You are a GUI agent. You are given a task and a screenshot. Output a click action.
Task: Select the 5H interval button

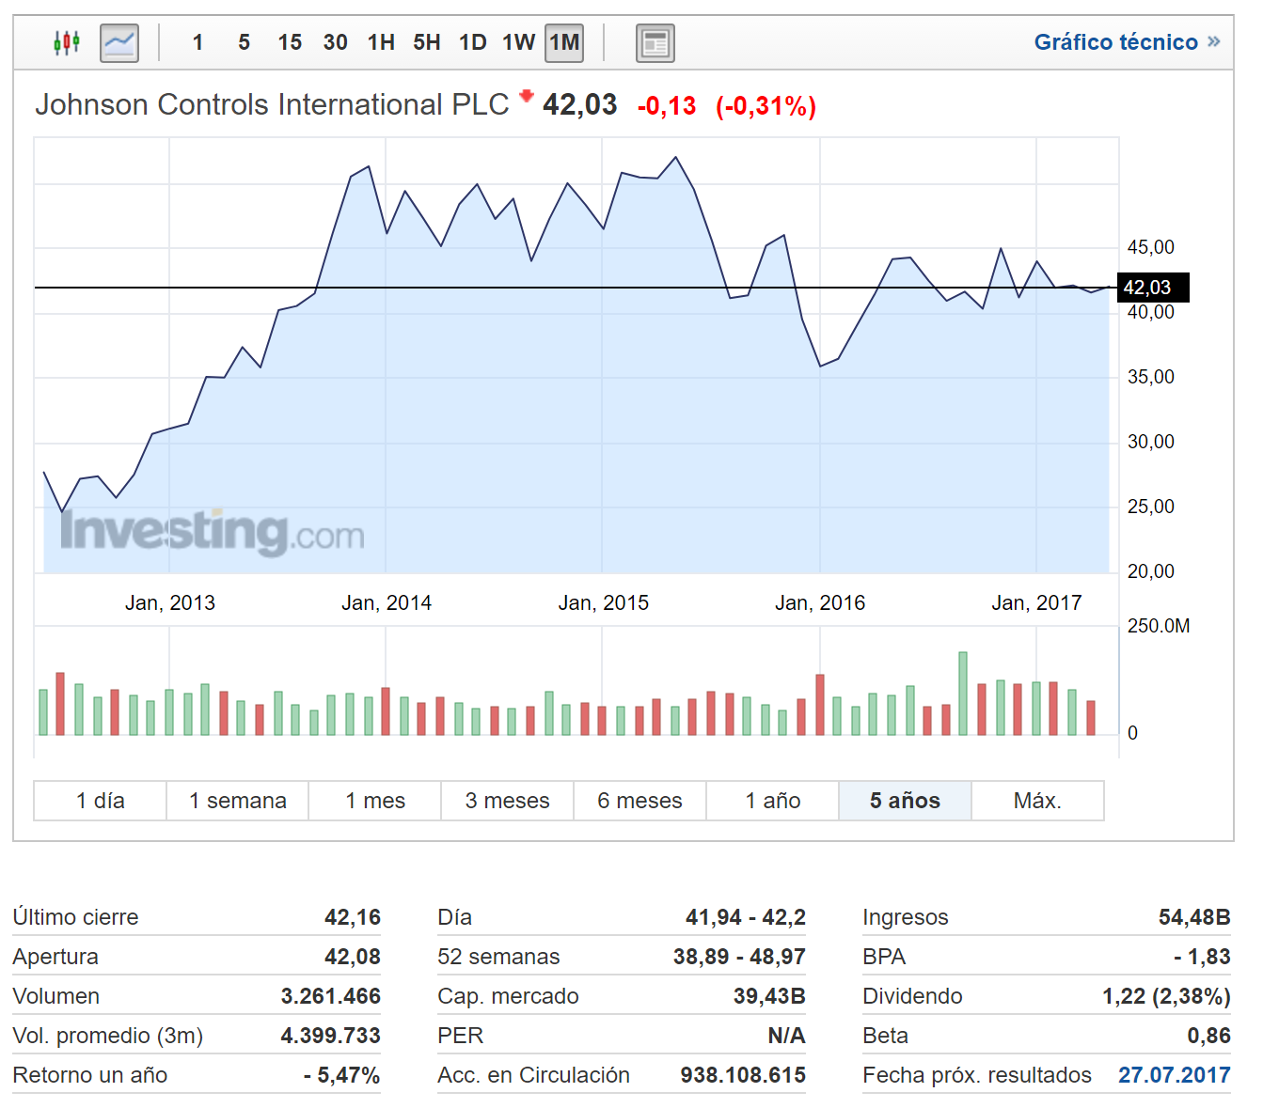(426, 42)
